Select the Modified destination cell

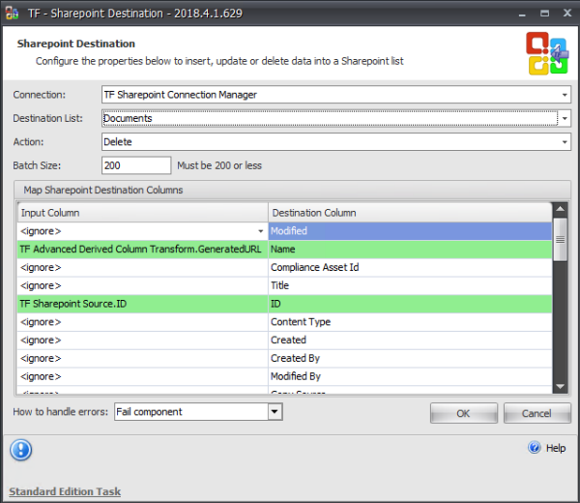click(410, 231)
